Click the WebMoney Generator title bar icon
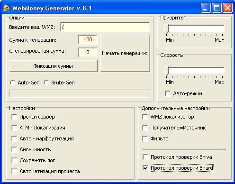Image resolution: width=235 pixels, height=184 pixels. click(6, 8)
